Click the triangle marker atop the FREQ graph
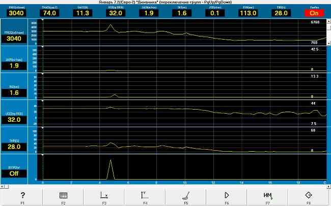Image resolution: width=331 pixels, height=206 pixels. click(43, 20)
